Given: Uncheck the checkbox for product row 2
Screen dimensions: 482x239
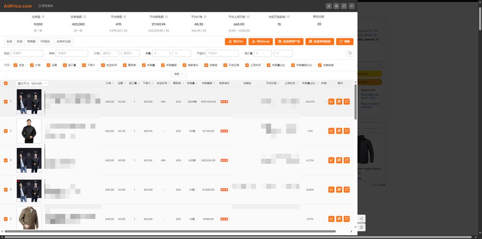Looking at the screenshot, I should tap(6, 130).
